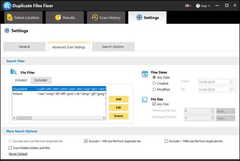
Task: Click the filter list left scroll arrow
Action: [x=14, y=118]
